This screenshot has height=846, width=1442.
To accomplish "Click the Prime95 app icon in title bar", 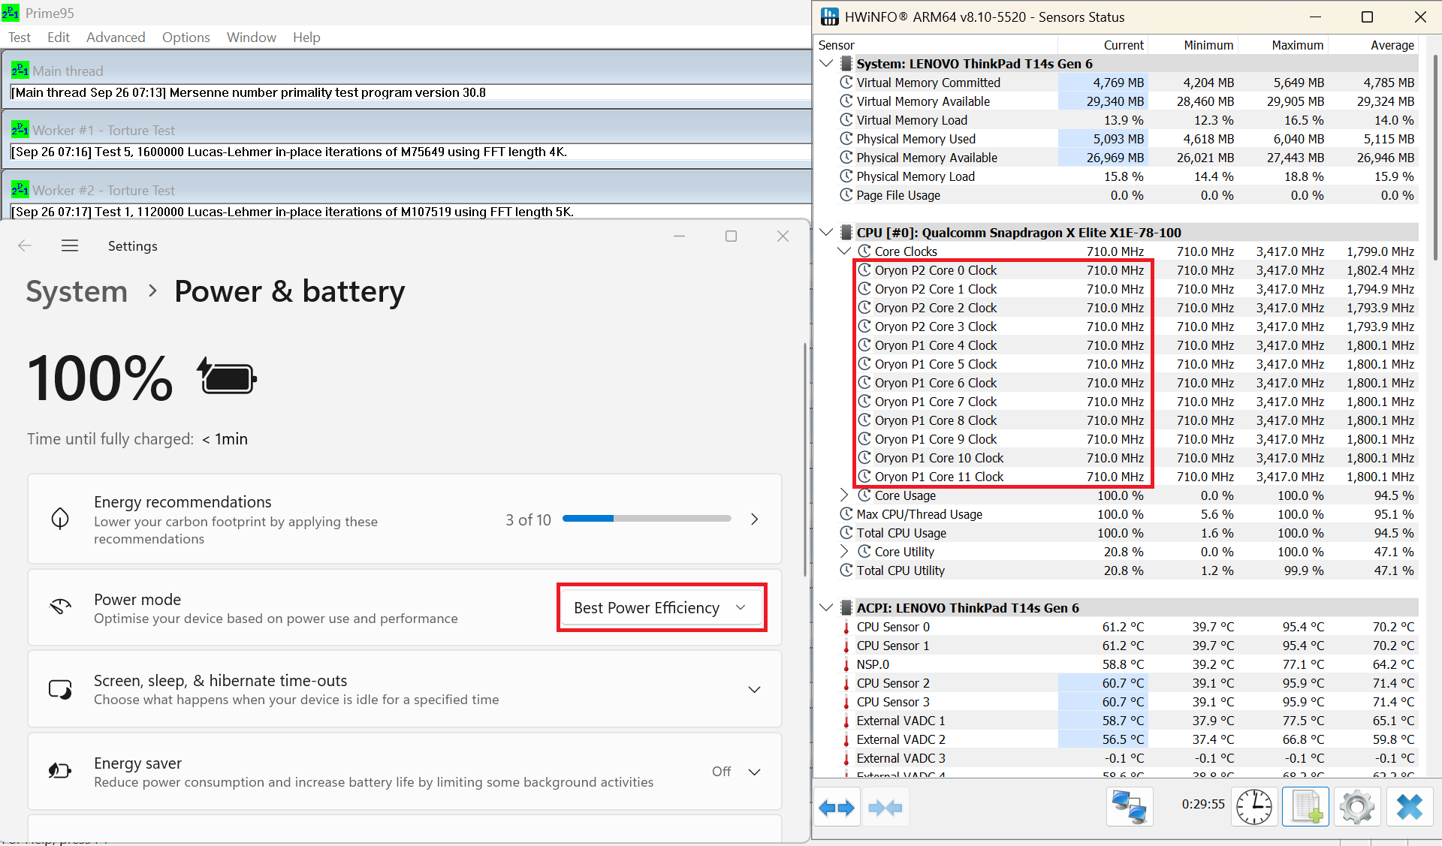I will click(x=11, y=13).
